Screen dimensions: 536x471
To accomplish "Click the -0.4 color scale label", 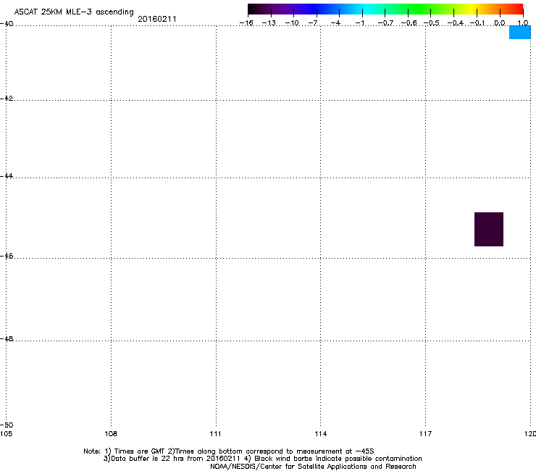I will (x=456, y=23).
